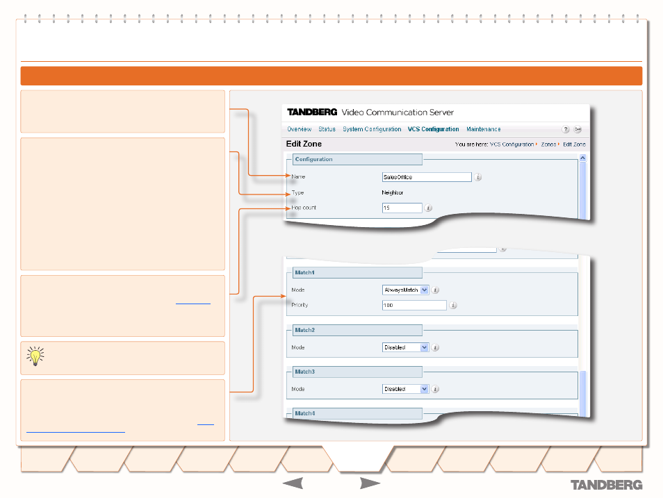This screenshot has width=663, height=498.
Task: Open the Match2 Mode dropdown
Action: click(405, 347)
